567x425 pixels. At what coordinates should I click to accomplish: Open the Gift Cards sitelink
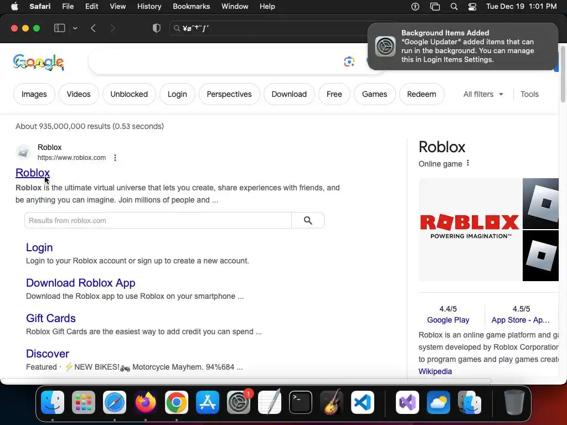tap(50, 318)
